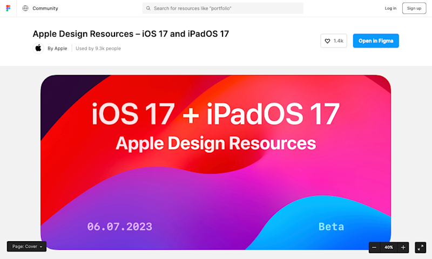Click the Sign up button
The image size is (432, 259).
coord(414,8)
